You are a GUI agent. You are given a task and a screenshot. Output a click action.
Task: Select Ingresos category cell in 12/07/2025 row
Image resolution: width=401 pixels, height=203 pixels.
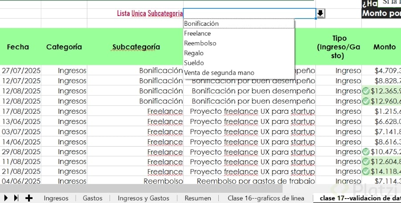pos(64,80)
